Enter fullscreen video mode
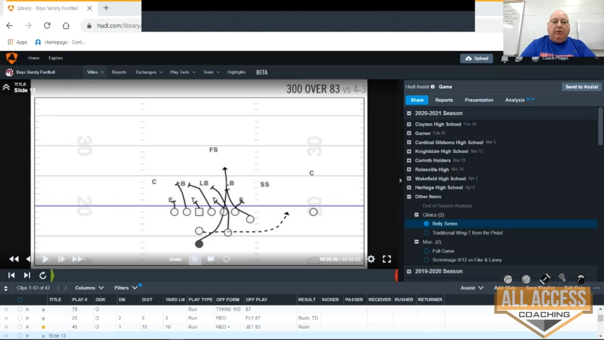Image resolution: width=604 pixels, height=340 pixels. pyautogui.click(x=386, y=259)
